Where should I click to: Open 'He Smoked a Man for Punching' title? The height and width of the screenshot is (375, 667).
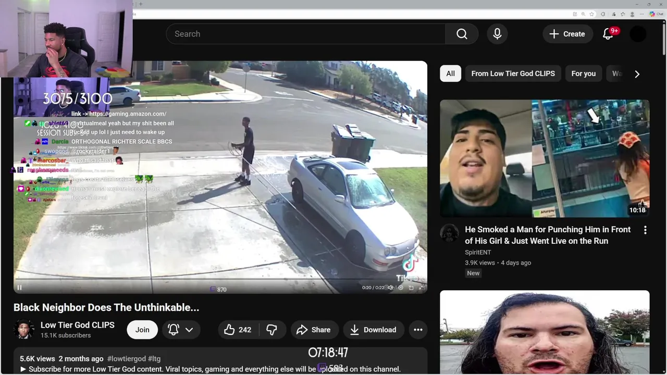[x=548, y=235]
